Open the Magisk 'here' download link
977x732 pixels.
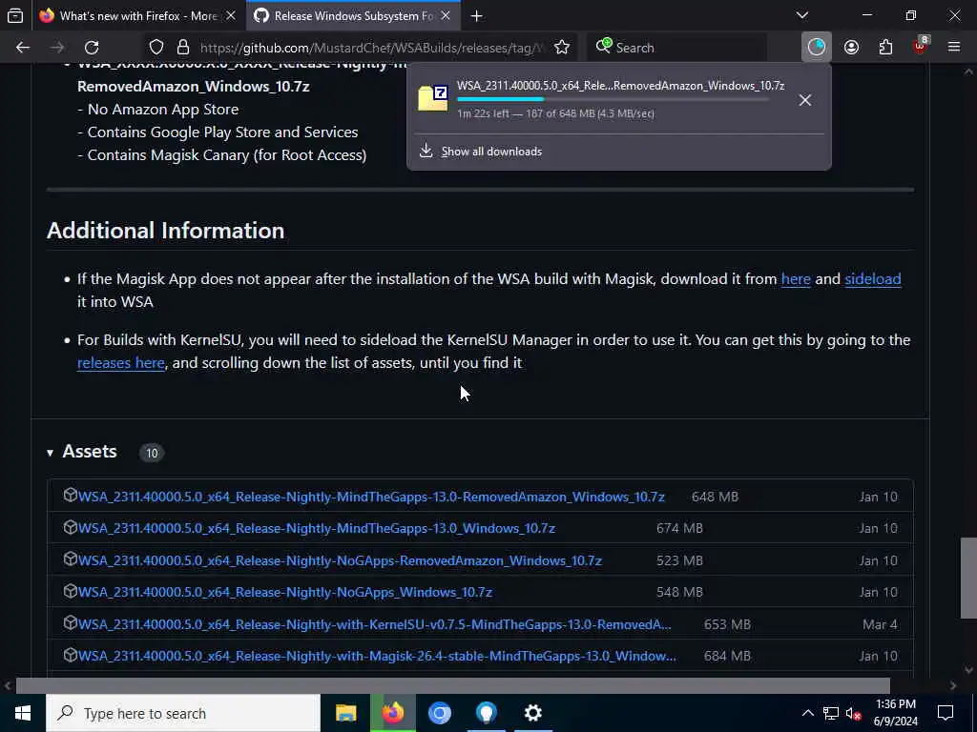point(796,279)
